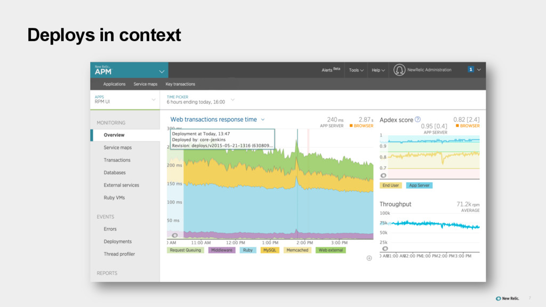Open the RPM UI apps selector
Viewport: 546px width, 307px height.
(125, 100)
